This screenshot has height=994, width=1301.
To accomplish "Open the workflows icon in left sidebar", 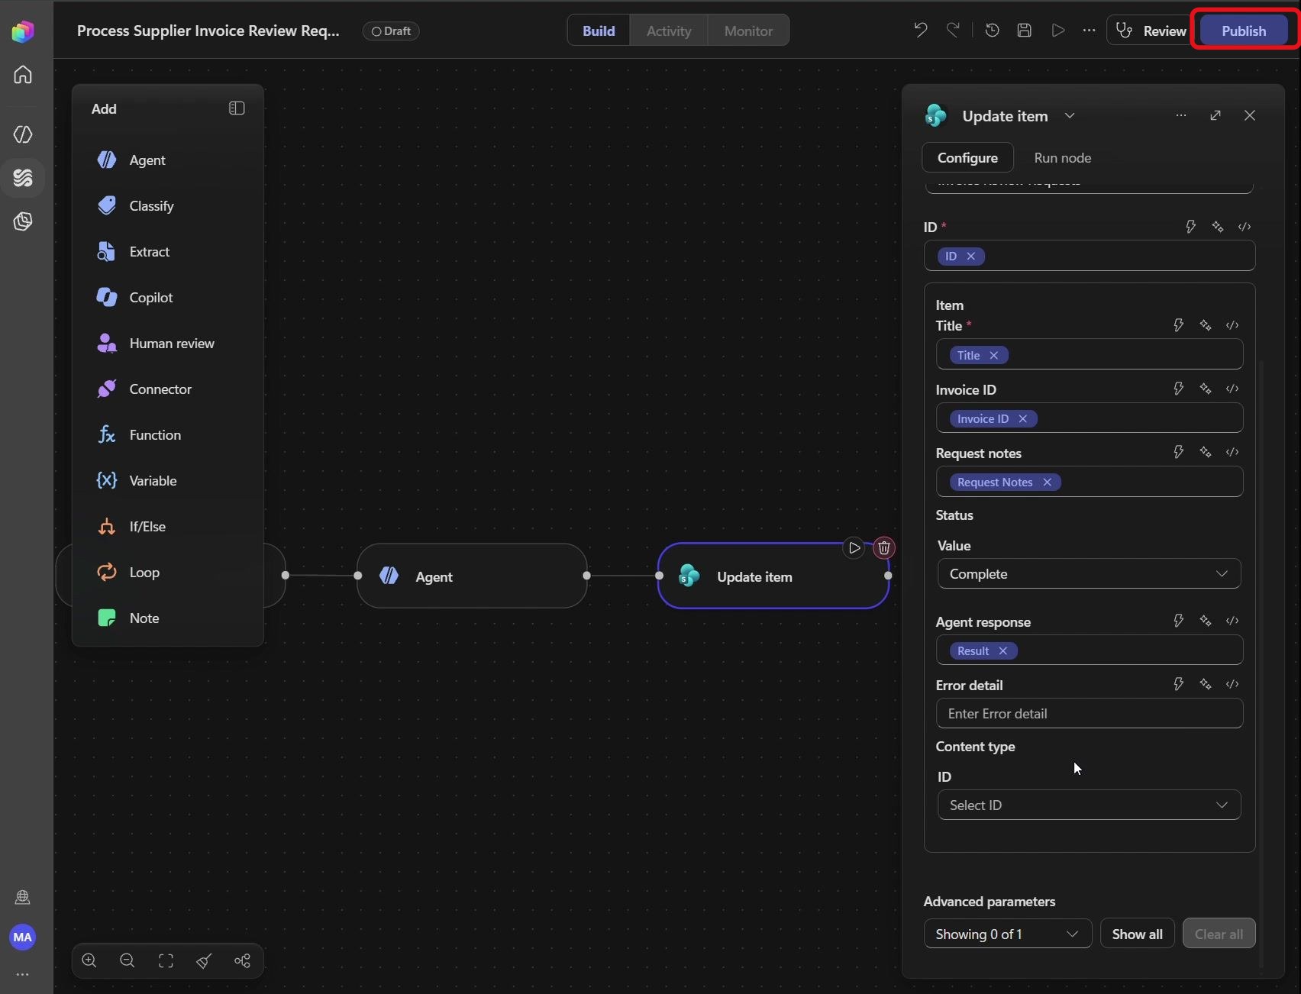I will (x=23, y=178).
